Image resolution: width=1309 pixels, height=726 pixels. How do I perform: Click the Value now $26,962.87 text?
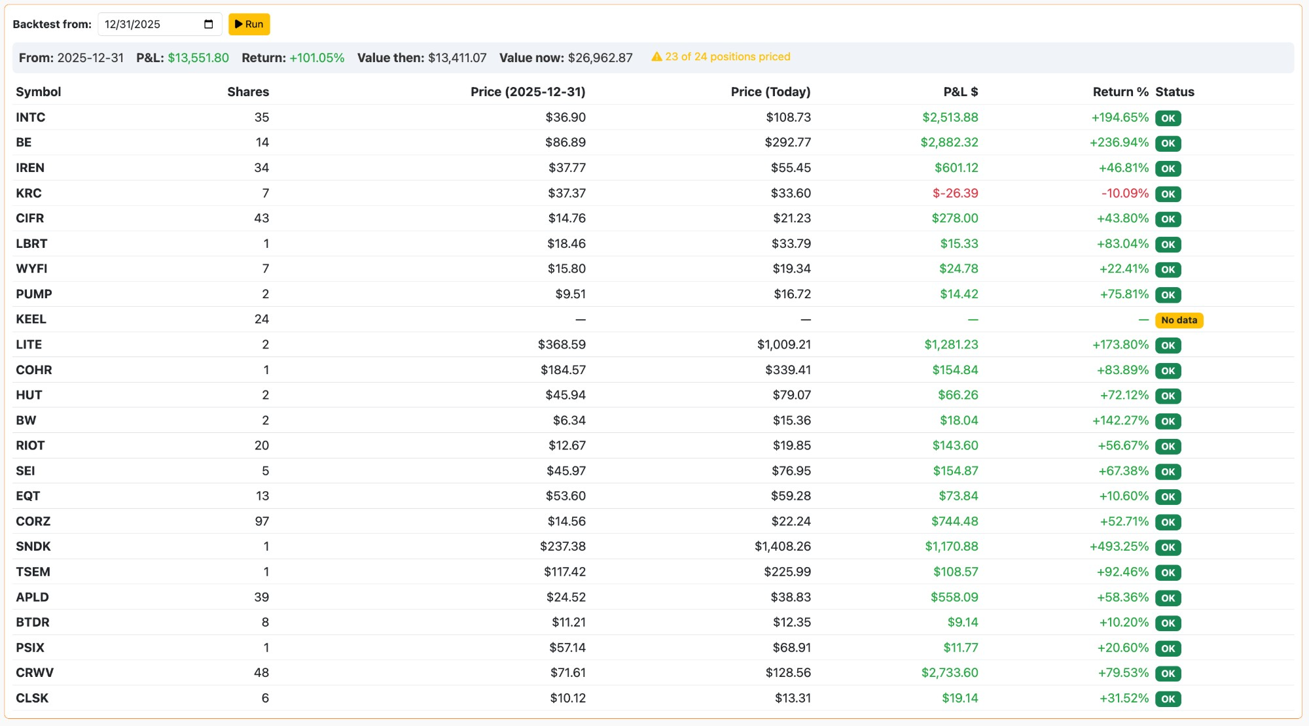click(x=565, y=58)
